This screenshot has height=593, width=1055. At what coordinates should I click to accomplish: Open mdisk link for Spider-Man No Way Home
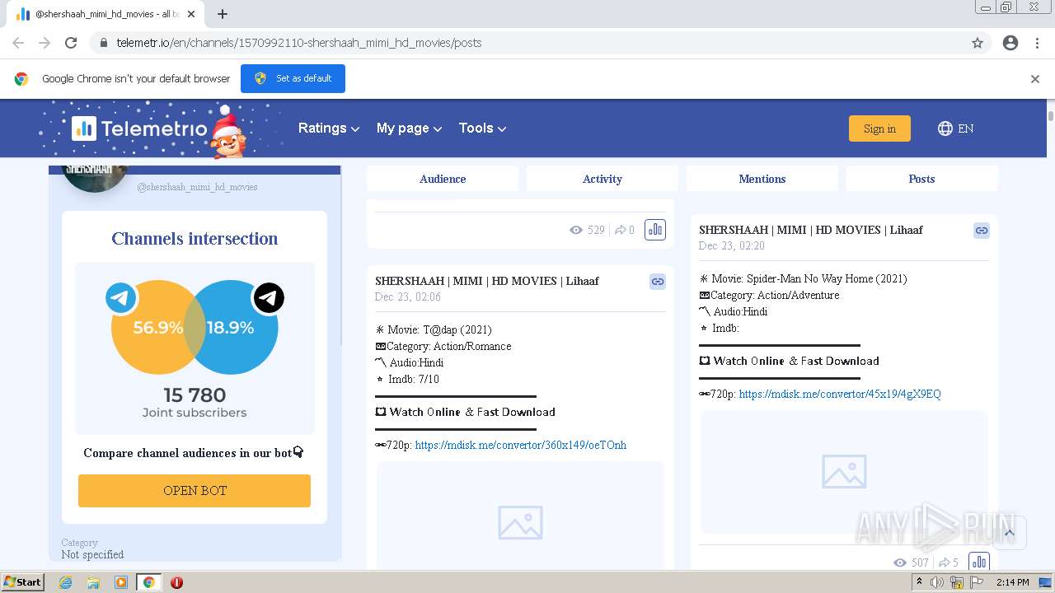pyautogui.click(x=840, y=394)
